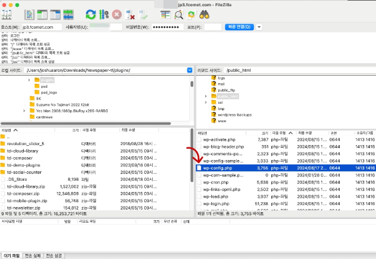Open the Quickconnect history dropdown arrow
The width and height of the screenshot is (376, 259).
[x=259, y=27]
